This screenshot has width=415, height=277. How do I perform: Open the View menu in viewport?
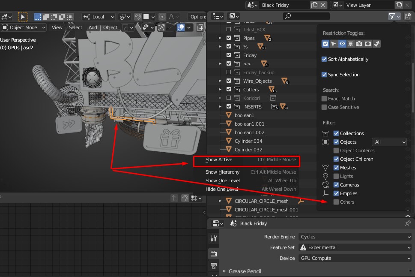click(57, 27)
